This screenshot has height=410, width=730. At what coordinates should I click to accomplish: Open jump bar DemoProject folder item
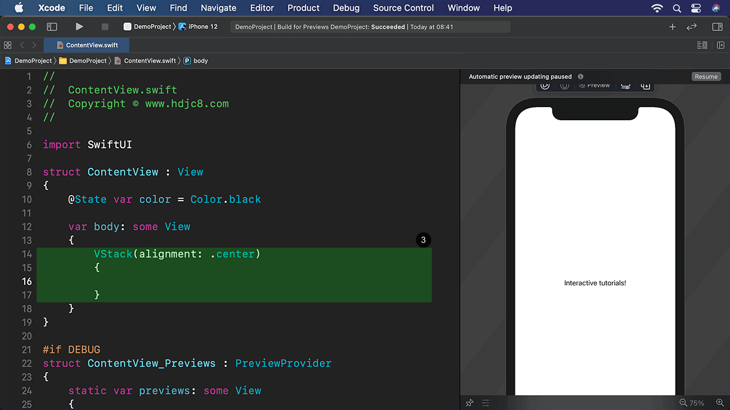click(83, 61)
